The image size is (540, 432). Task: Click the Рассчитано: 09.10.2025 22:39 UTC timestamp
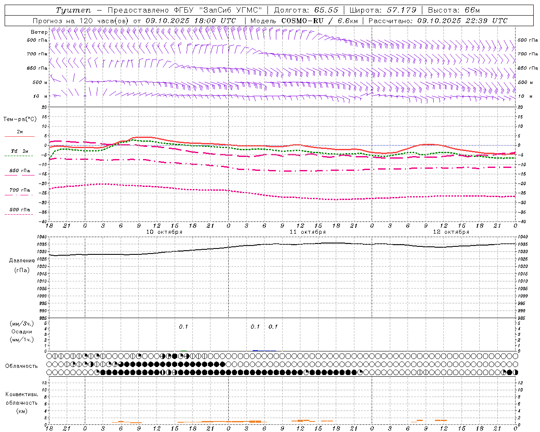(438, 21)
